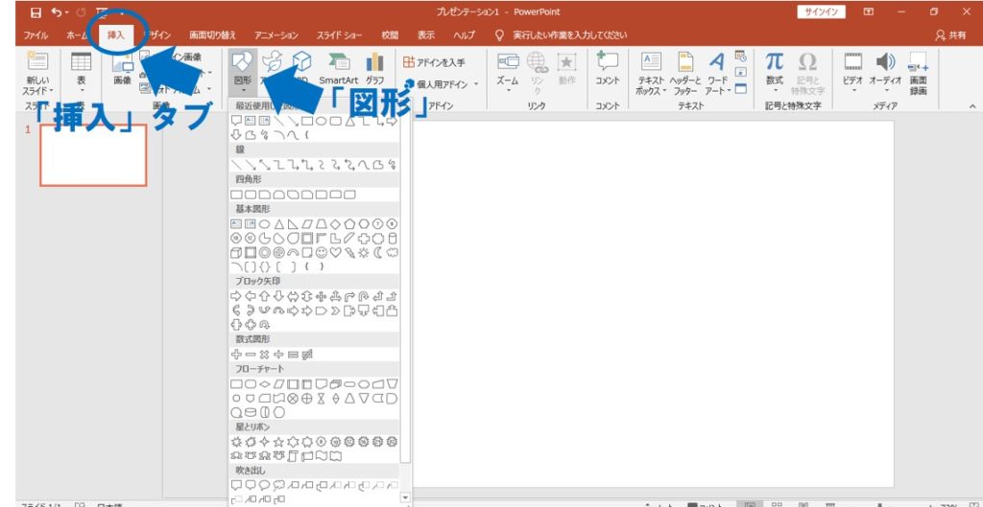Add a コメント (Comment)
Viewport: 983px width, 507px height.
(x=607, y=69)
